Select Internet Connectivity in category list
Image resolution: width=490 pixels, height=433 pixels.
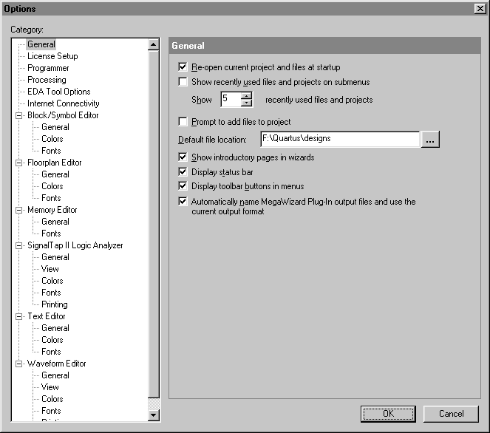point(64,103)
